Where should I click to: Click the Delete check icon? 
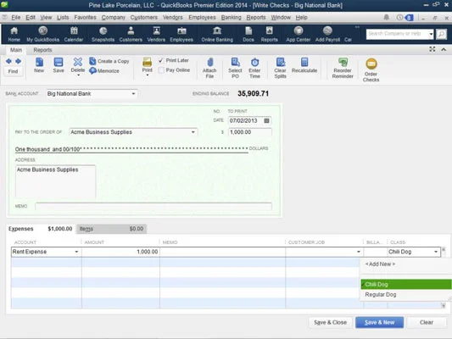[78, 64]
